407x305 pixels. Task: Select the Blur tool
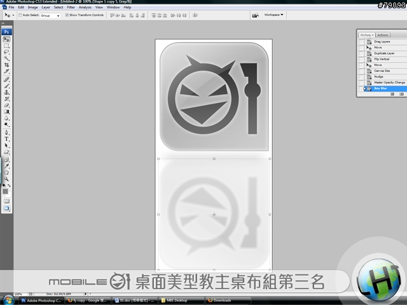6,118
